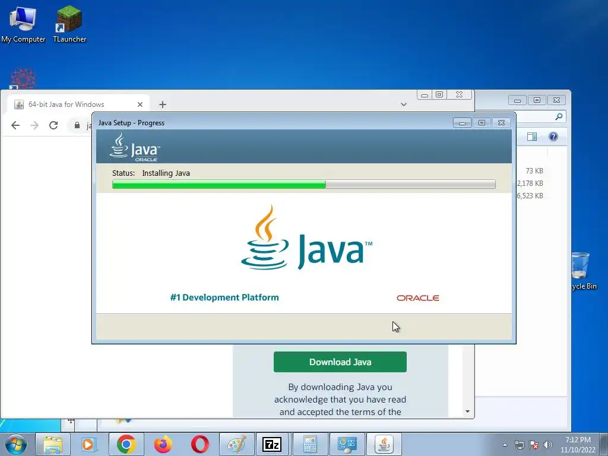Open the Recycle Bin on the desktop

(584, 271)
